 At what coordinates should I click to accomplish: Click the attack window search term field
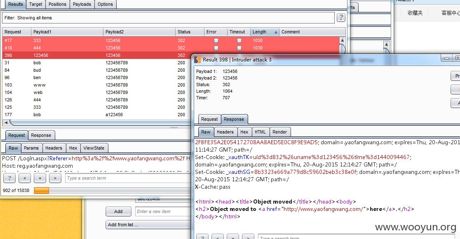pyautogui.click(x=128, y=178)
